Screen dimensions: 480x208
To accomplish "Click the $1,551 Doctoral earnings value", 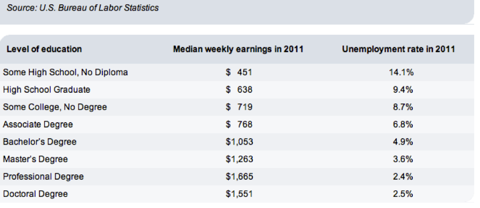I will coord(239,194).
